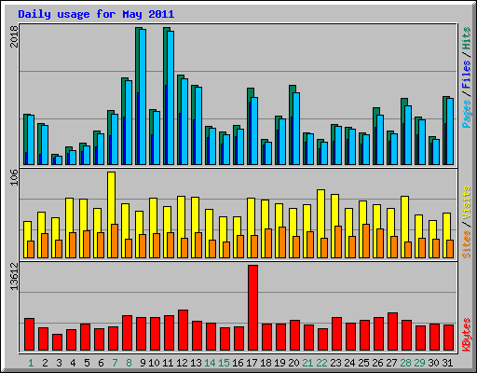The image size is (477, 373).
Task: Select the light blue files bar for day 17
Action: 254,131
